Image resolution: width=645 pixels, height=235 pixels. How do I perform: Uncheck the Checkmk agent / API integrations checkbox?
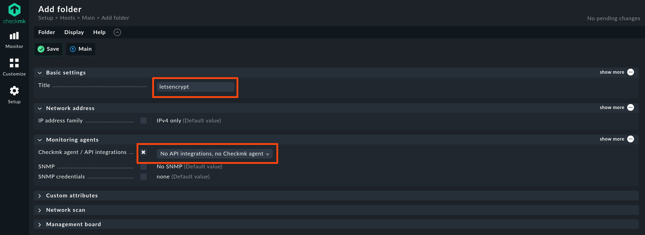(143, 152)
